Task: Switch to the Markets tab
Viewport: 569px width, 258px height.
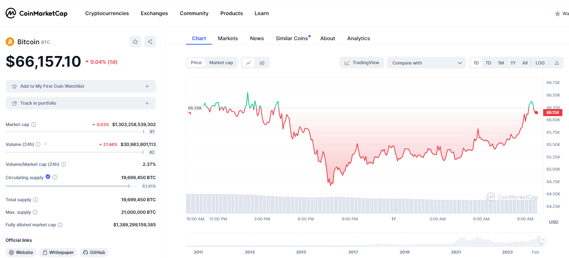Action: [x=228, y=38]
